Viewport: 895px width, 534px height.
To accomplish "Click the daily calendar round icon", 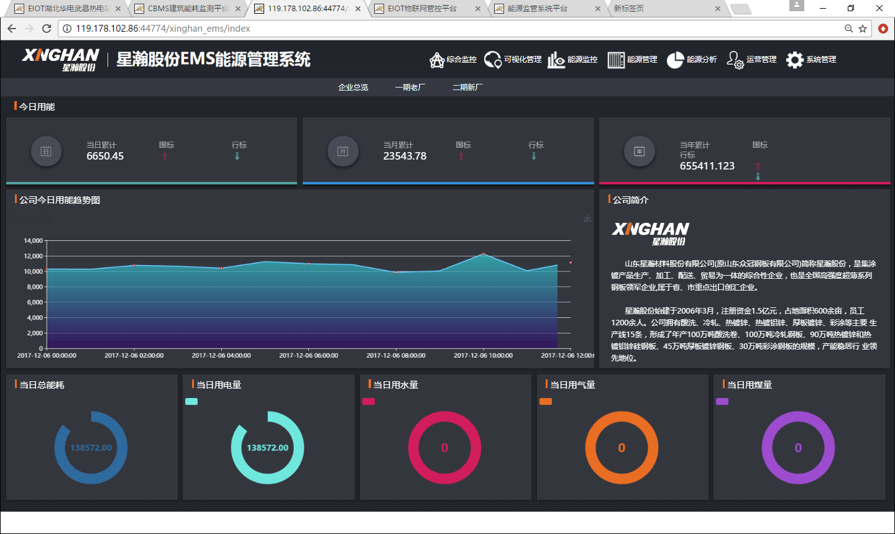I will 46,152.
